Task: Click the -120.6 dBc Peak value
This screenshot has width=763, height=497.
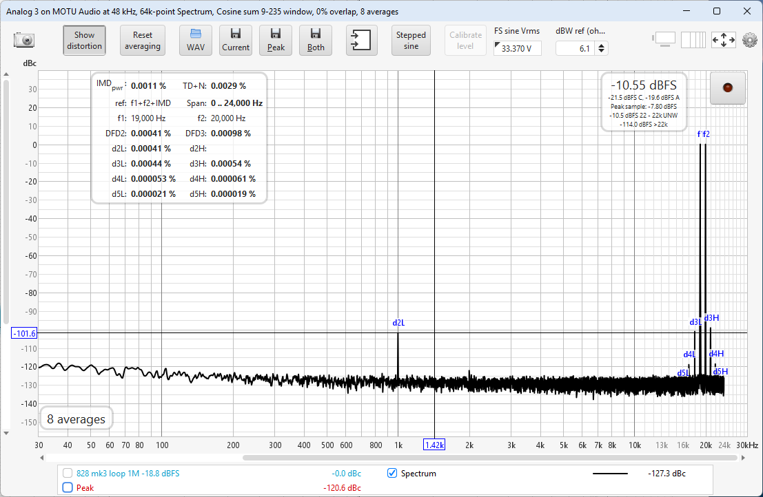Action: 342,488
